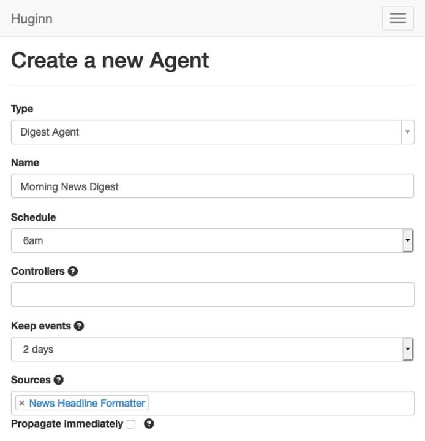Open help icon beside Propagate immediately

tap(149, 424)
